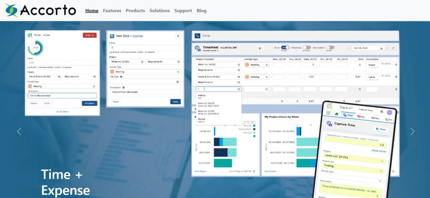Click the Wed 10/21 cell showing 0.57
This screenshot has height=198, width=430.
pos(310,77)
